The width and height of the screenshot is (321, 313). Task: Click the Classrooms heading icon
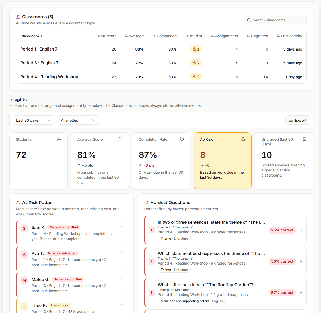(x=18, y=17)
